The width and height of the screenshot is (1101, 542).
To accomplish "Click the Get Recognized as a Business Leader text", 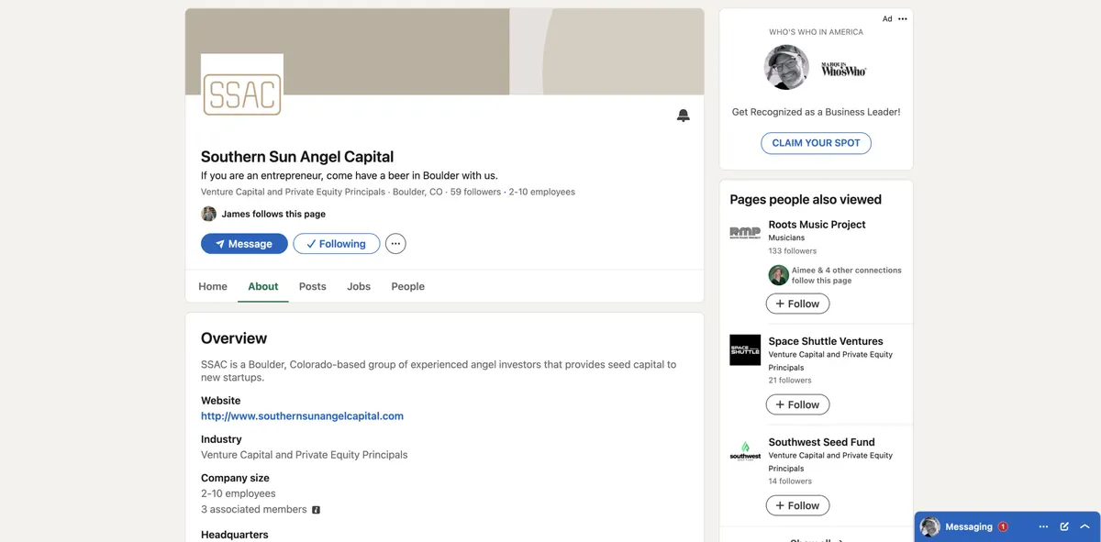I will pyautogui.click(x=817, y=112).
